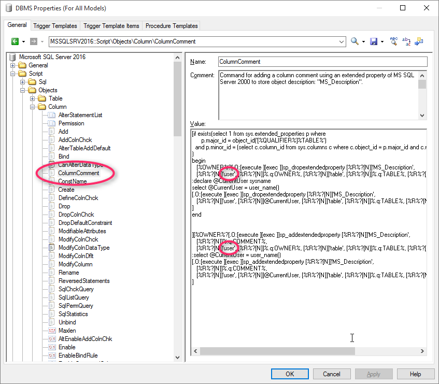This screenshot has height=384, width=439.
Task: Expand the General folder in the tree
Action: (13, 65)
